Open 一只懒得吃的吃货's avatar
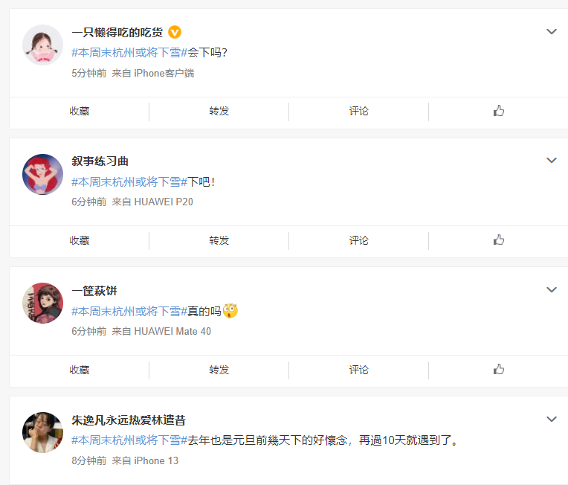 (x=42, y=45)
